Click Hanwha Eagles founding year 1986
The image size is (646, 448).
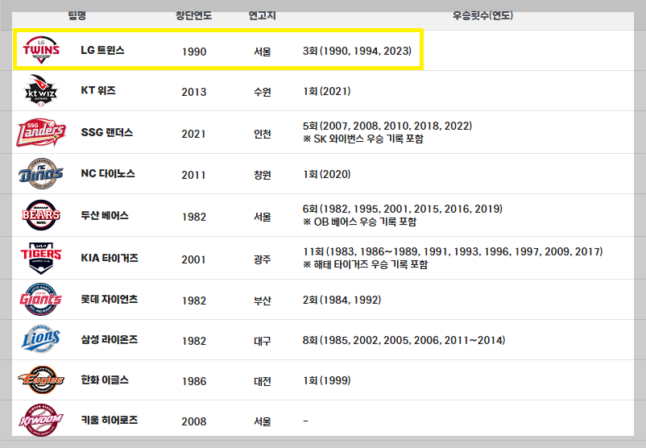[x=194, y=381]
